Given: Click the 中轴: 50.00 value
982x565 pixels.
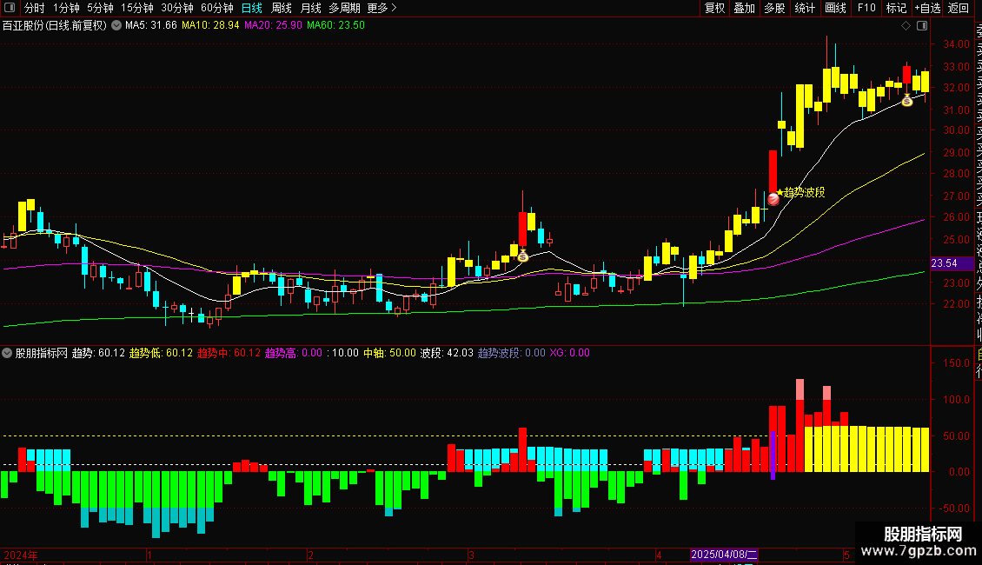Looking at the screenshot, I should pyautogui.click(x=389, y=353).
